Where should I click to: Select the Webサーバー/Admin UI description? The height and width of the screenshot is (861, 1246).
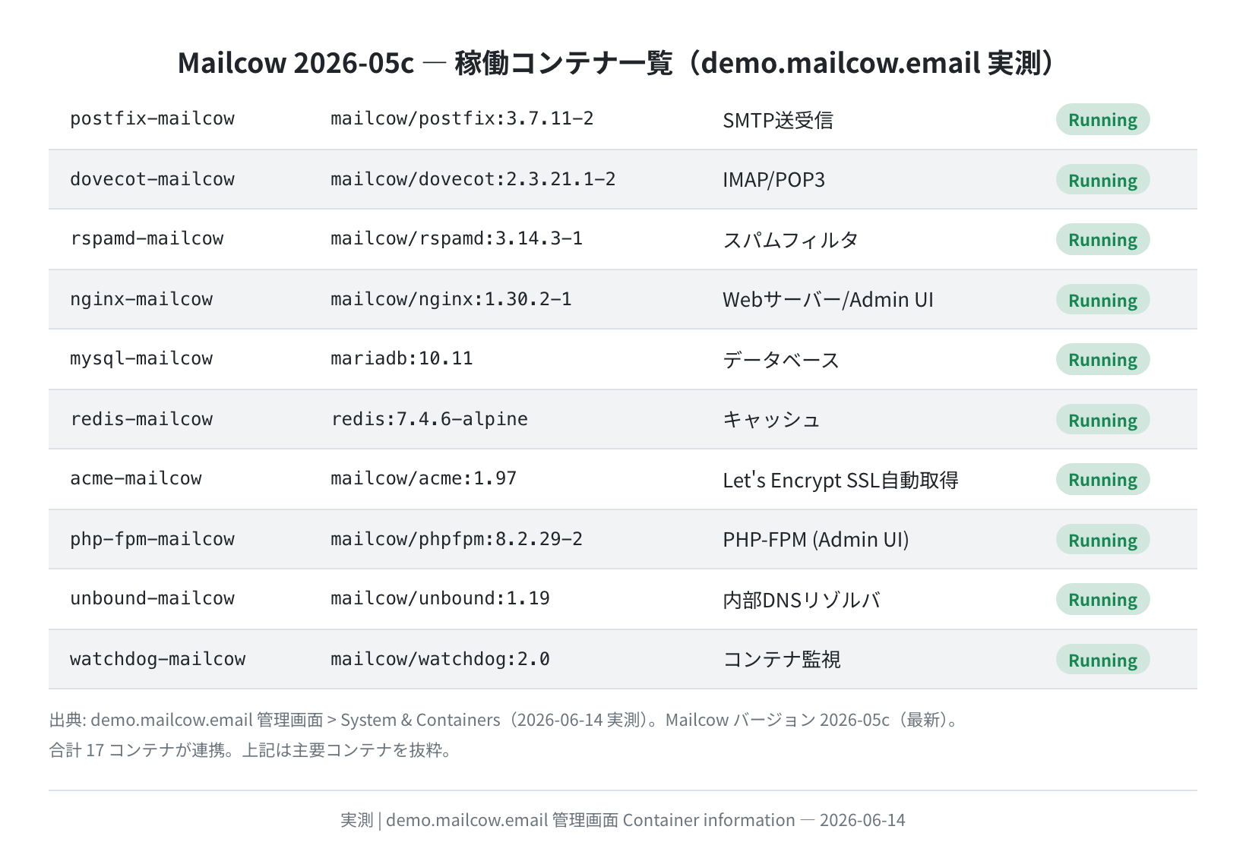[828, 300]
